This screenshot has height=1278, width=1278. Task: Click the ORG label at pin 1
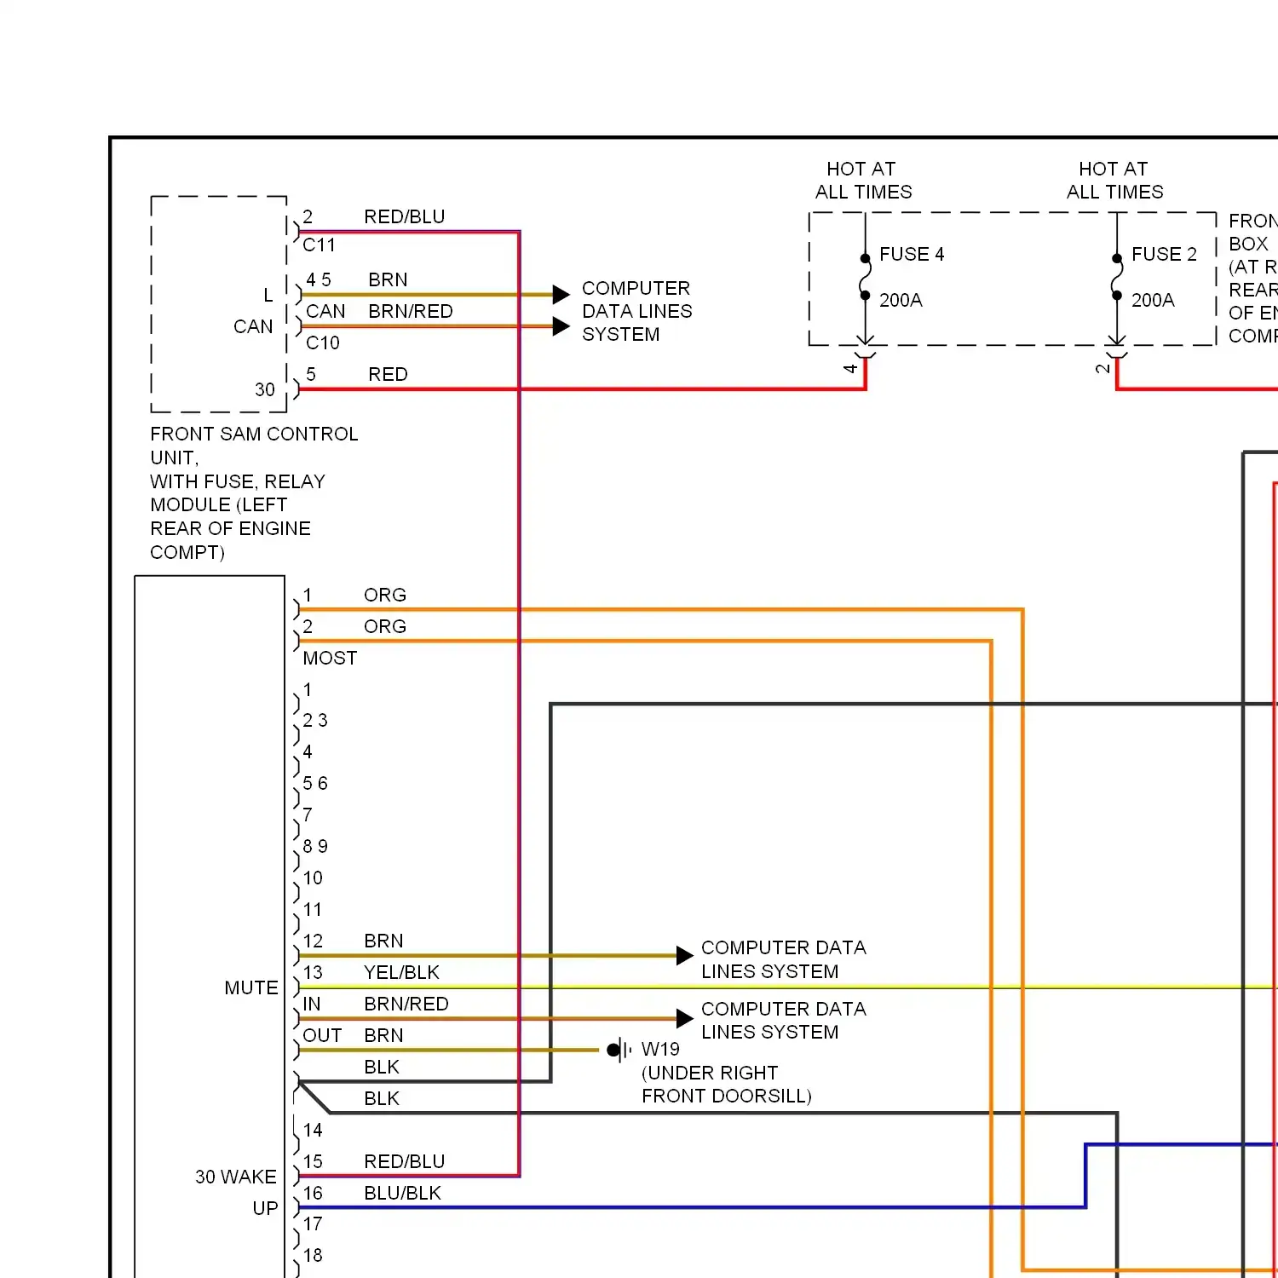click(x=385, y=595)
